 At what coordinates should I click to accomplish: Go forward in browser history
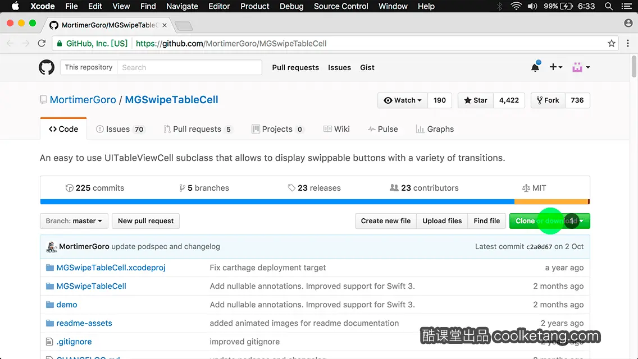[26, 43]
